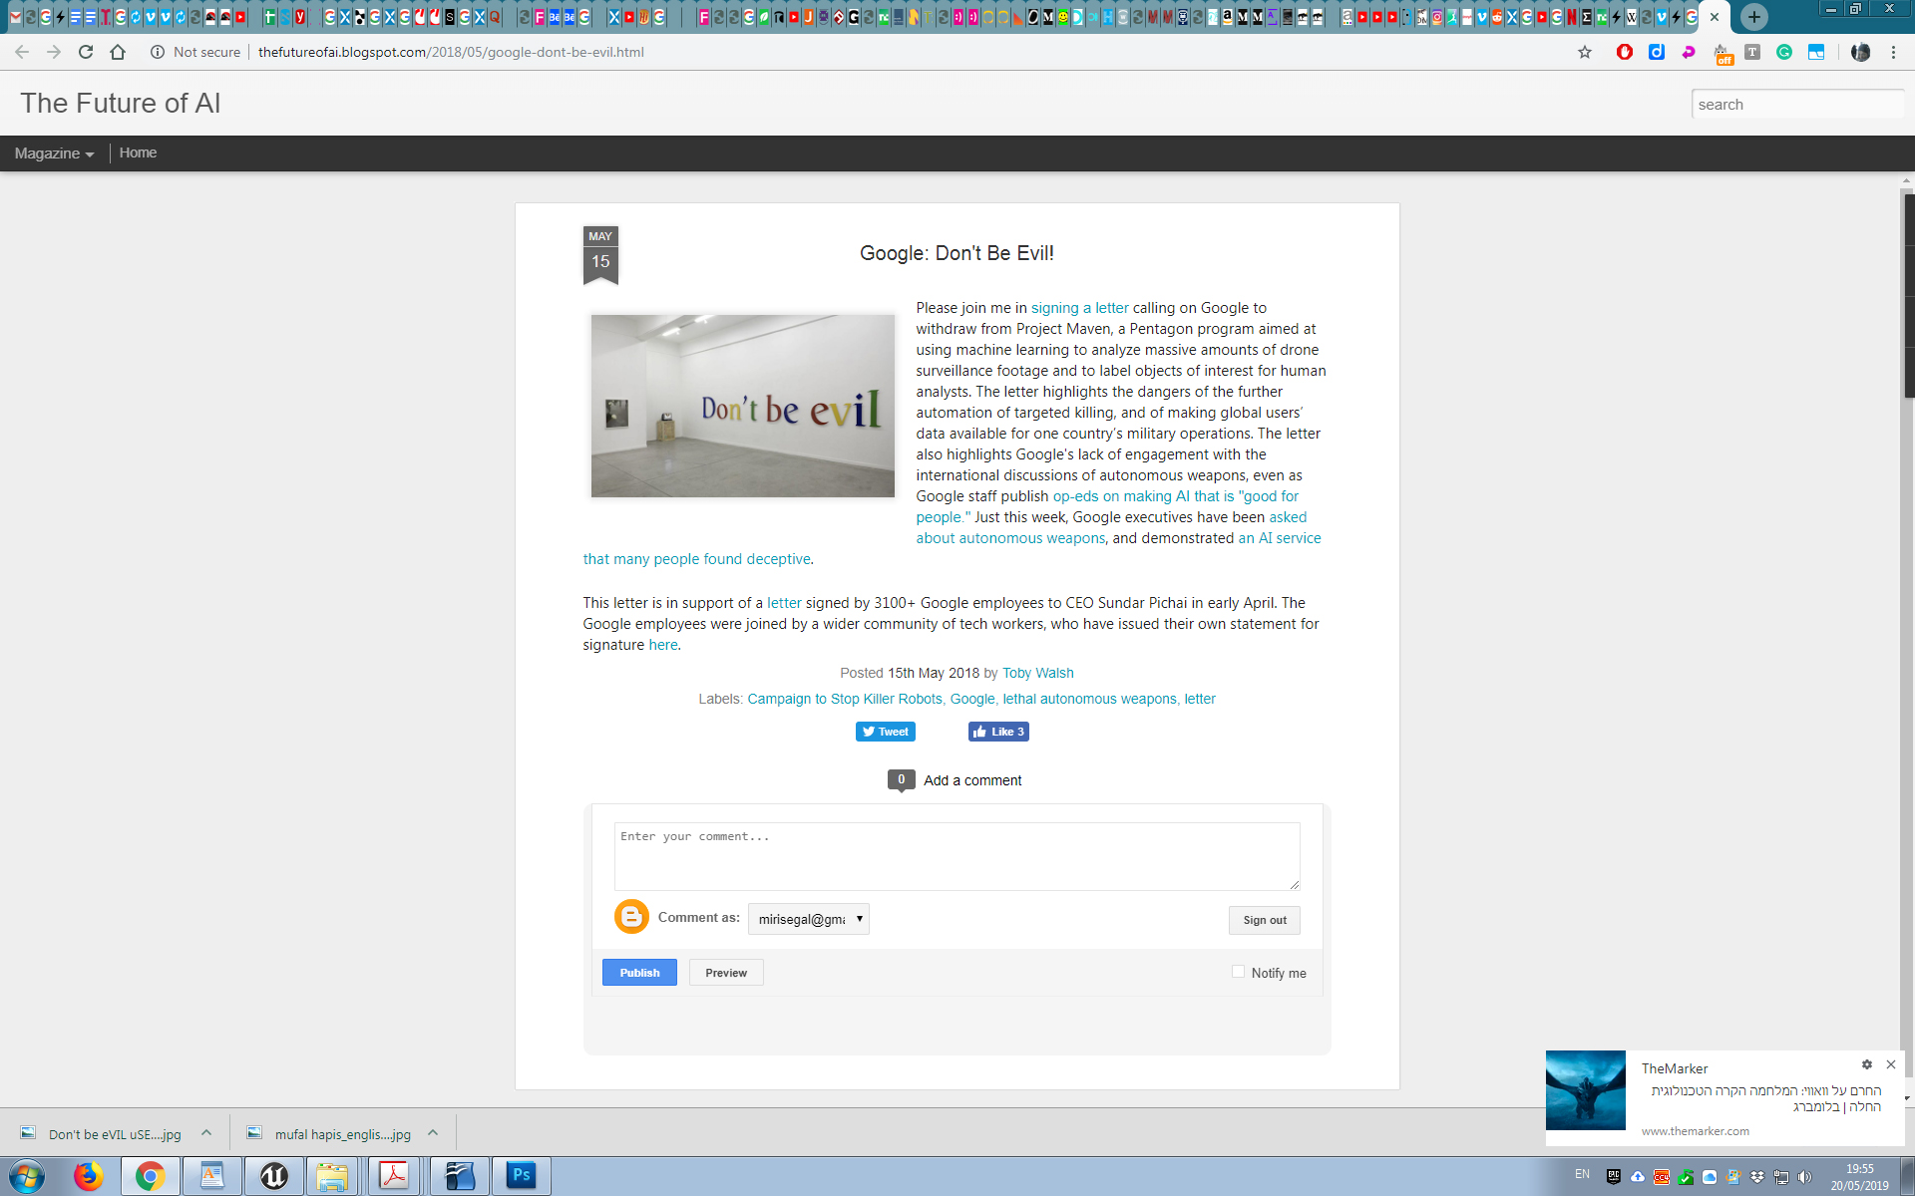Enable the Notify me checkbox
This screenshot has width=1915, height=1196.
click(x=1238, y=972)
